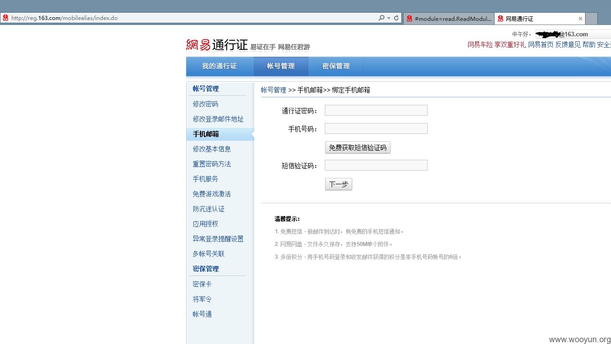
Task: Focus the 短信验证码 input field
Action: (376, 165)
